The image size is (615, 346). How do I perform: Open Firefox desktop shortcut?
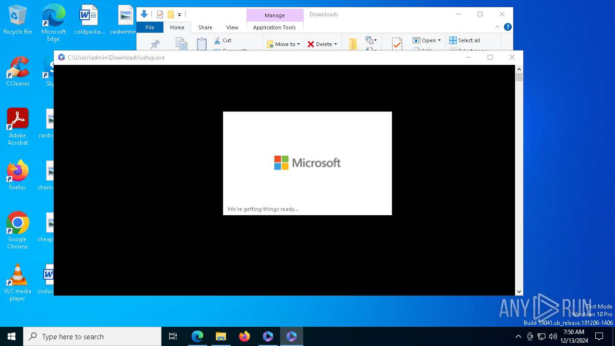[x=18, y=175]
